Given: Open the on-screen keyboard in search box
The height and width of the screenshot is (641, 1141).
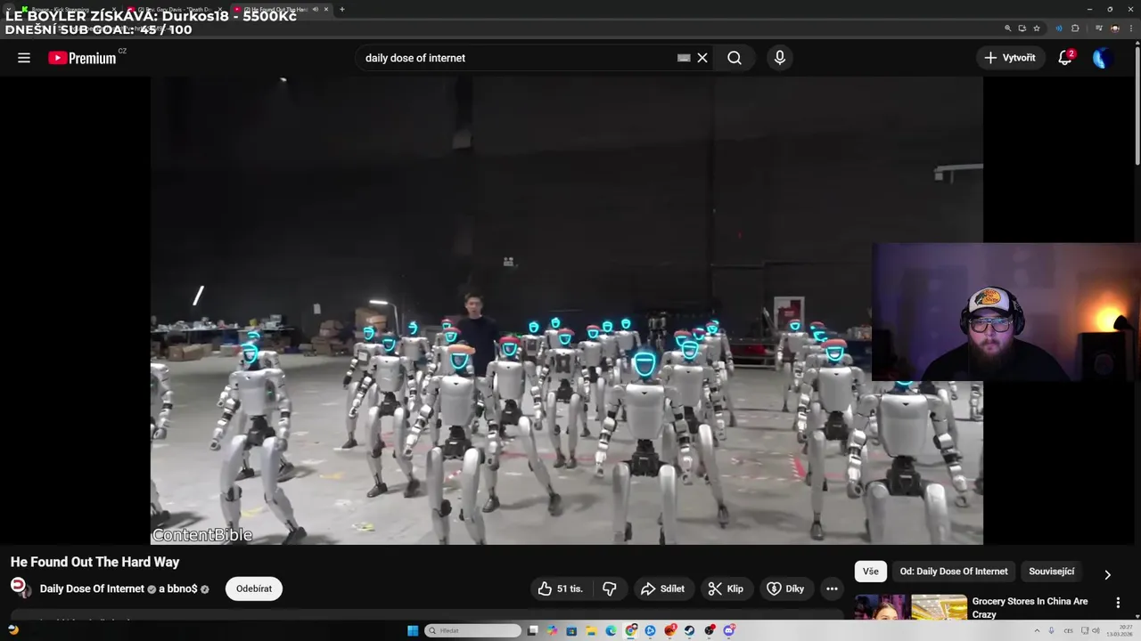Looking at the screenshot, I should [x=684, y=58].
